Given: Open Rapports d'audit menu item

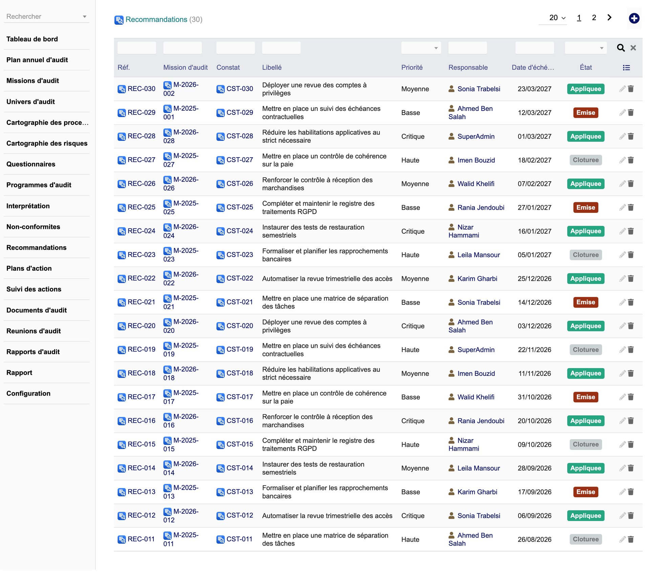Looking at the screenshot, I should tap(33, 352).
